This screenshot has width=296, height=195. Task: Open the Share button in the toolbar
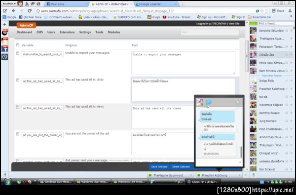pos(278,11)
